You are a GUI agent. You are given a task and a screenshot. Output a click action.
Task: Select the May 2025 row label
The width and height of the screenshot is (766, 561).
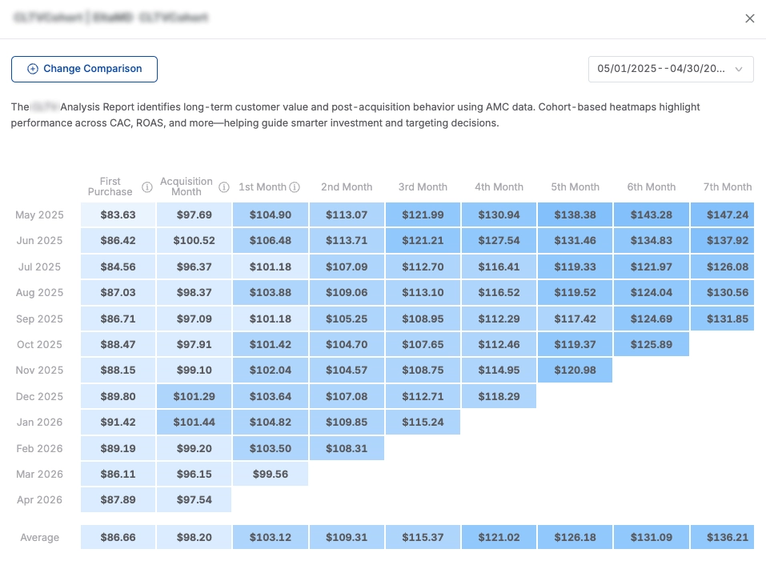coord(39,214)
